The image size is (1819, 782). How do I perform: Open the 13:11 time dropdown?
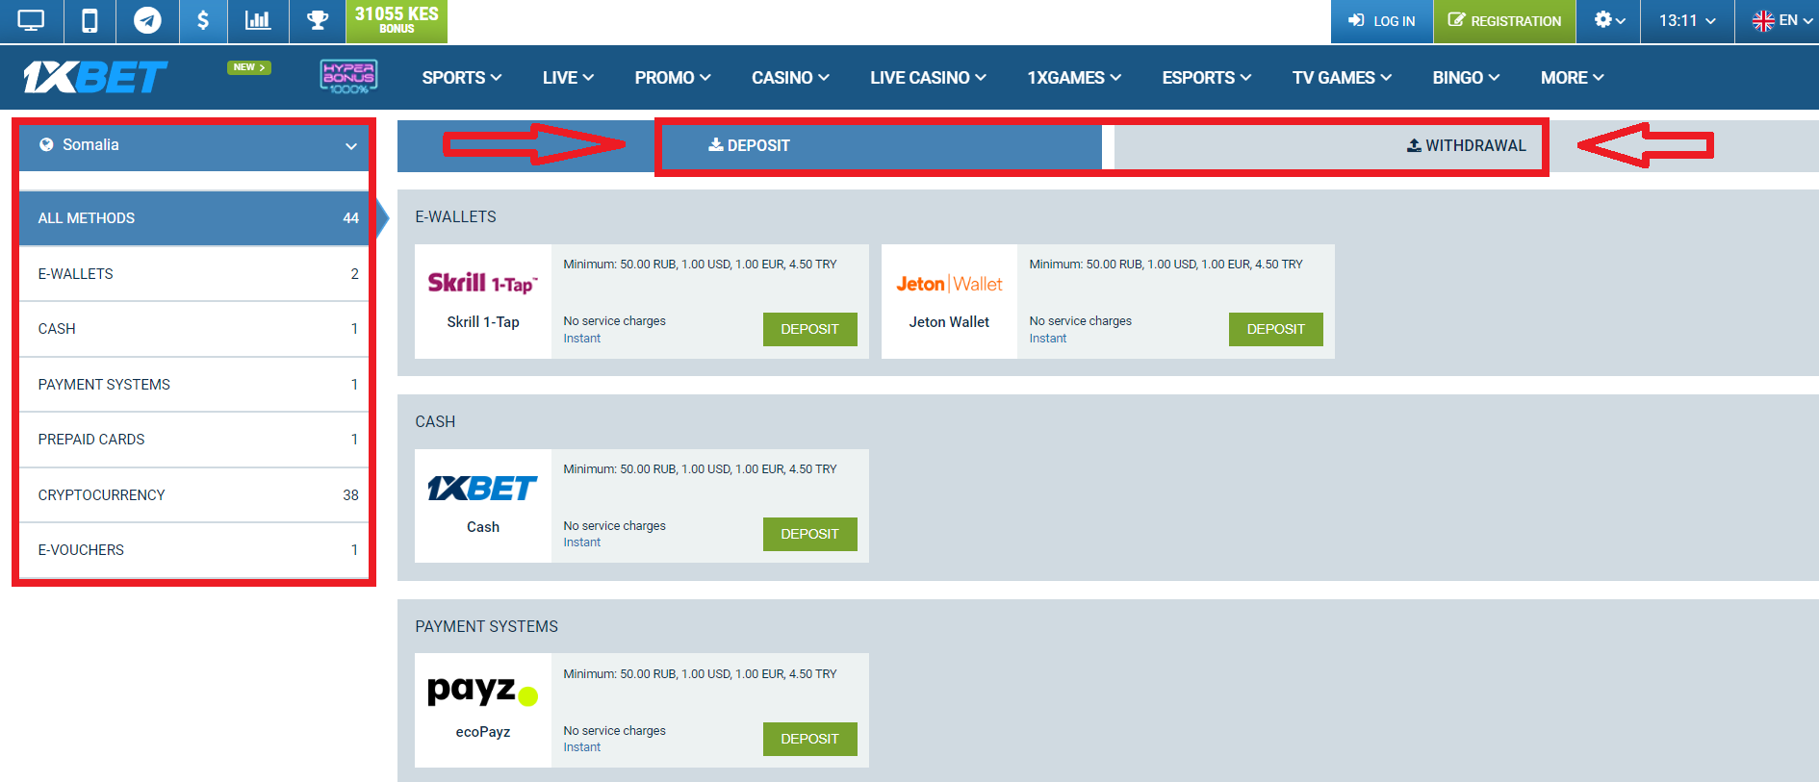(1687, 20)
